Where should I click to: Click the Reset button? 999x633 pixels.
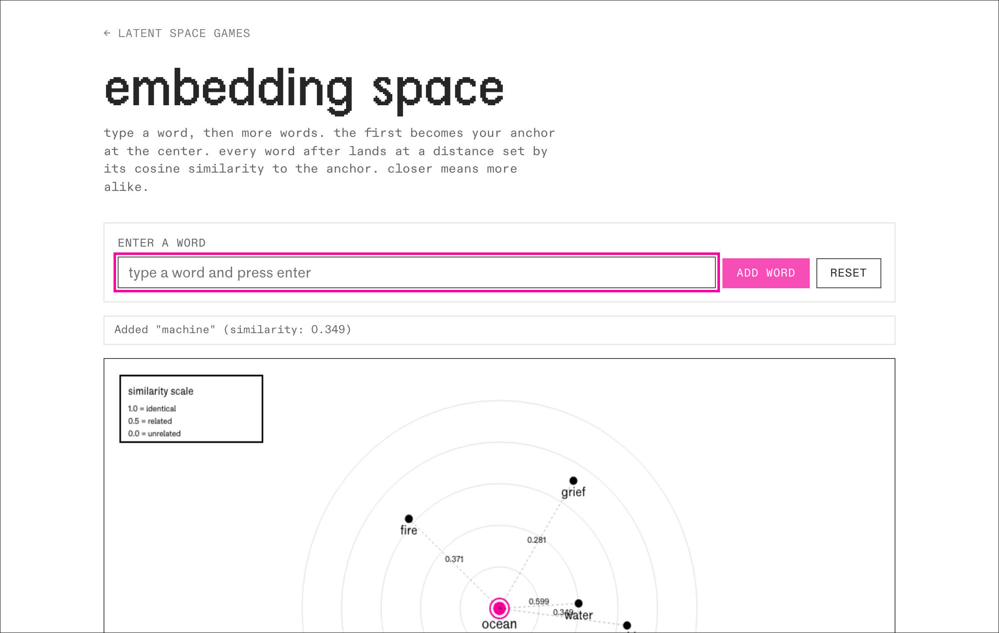848,273
